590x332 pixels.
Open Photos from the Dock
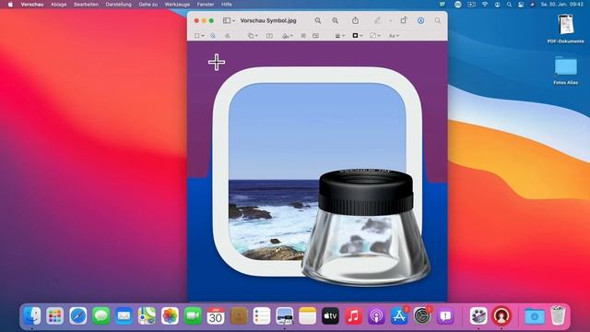(x=170, y=315)
